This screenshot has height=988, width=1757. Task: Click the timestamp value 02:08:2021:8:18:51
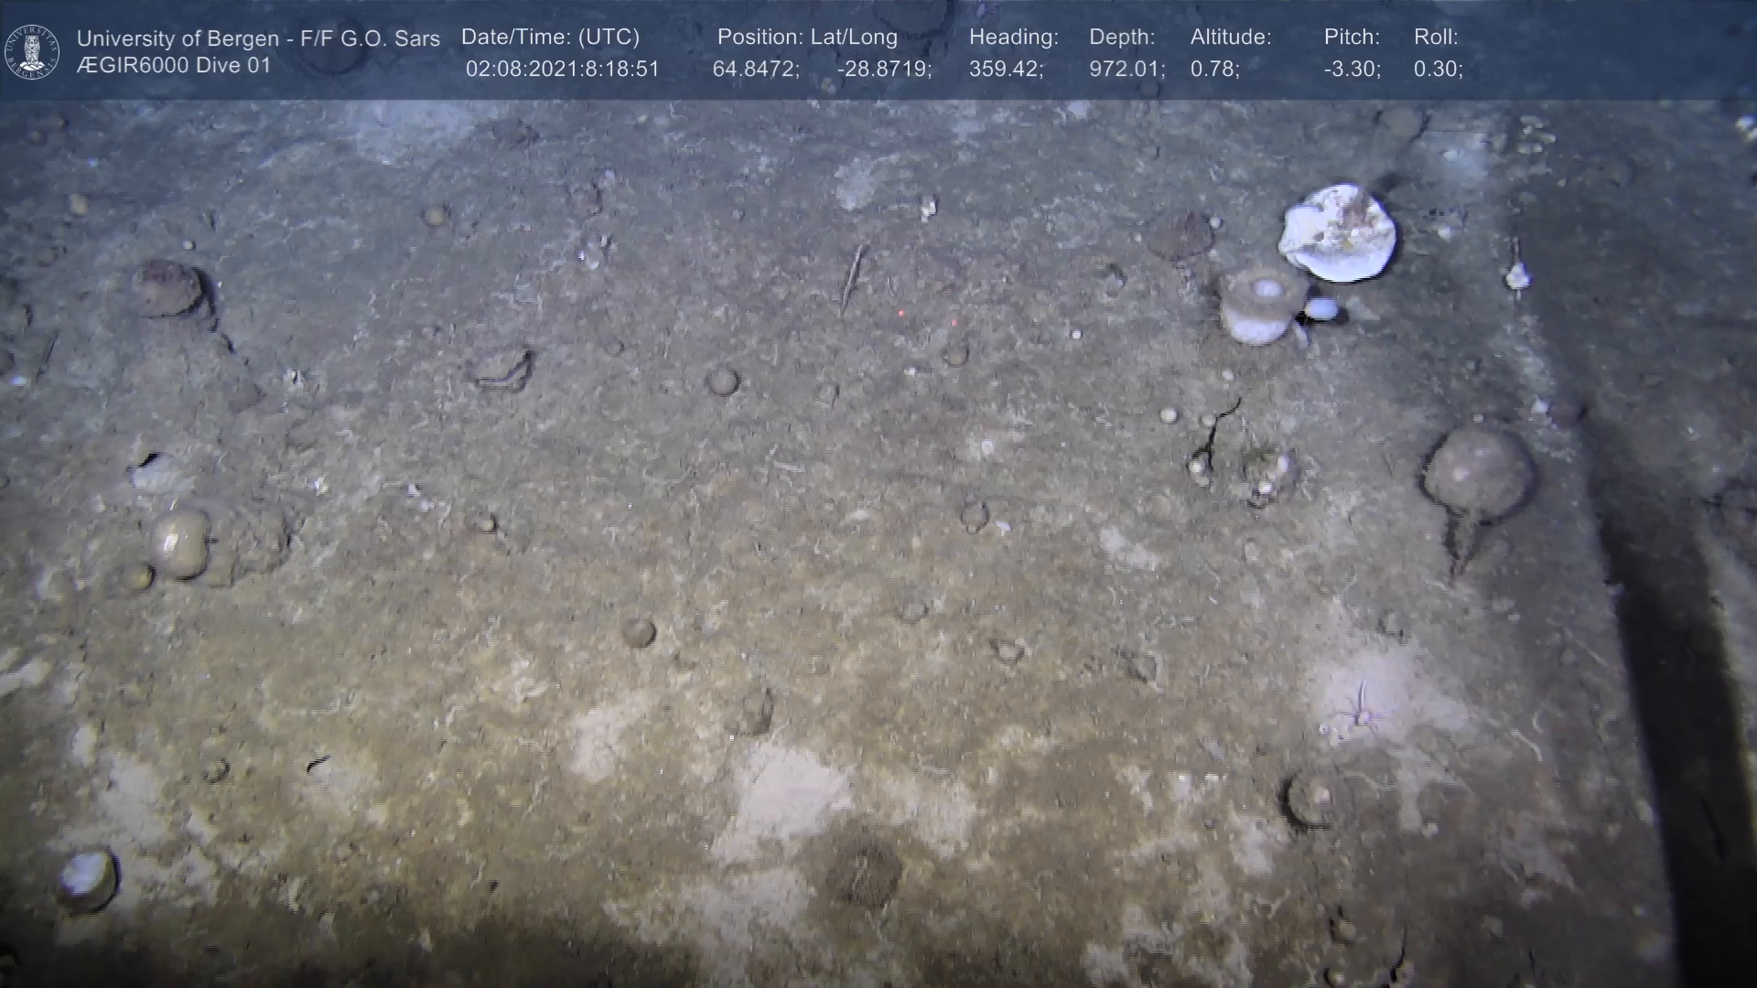[x=562, y=70]
